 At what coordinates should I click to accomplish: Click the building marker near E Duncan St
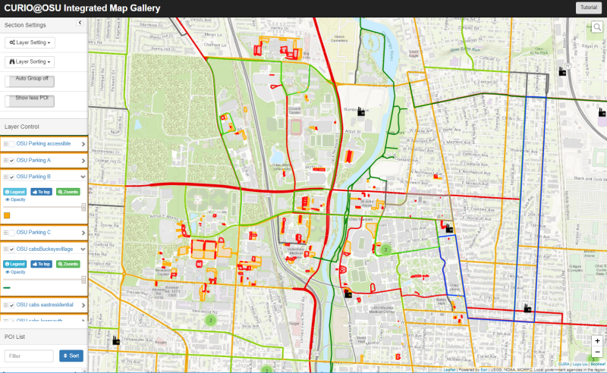562,71
